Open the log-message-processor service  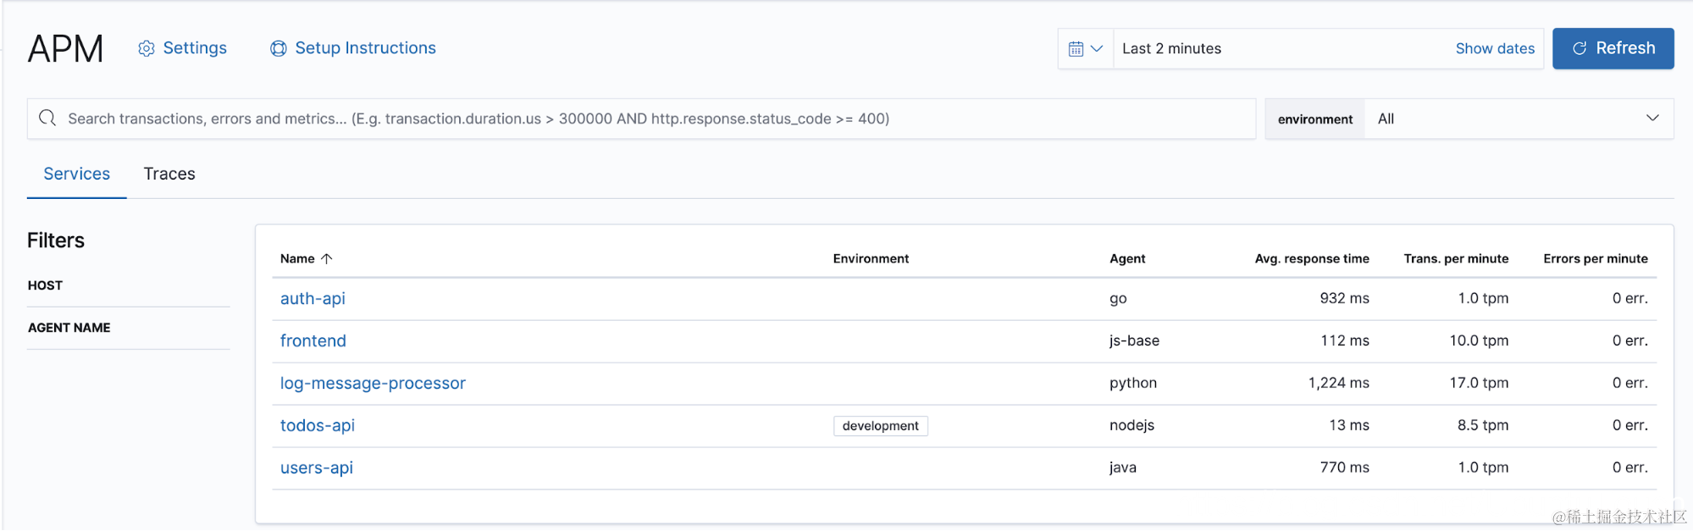[x=373, y=383]
